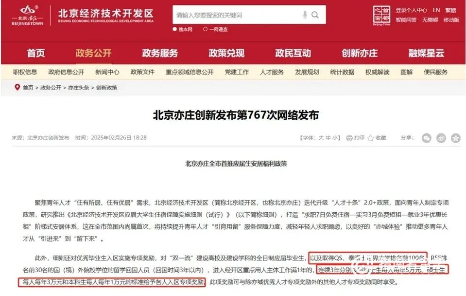This screenshot has height=296, width=466.
Task: Share to QZone star icon
Action: [456, 138]
